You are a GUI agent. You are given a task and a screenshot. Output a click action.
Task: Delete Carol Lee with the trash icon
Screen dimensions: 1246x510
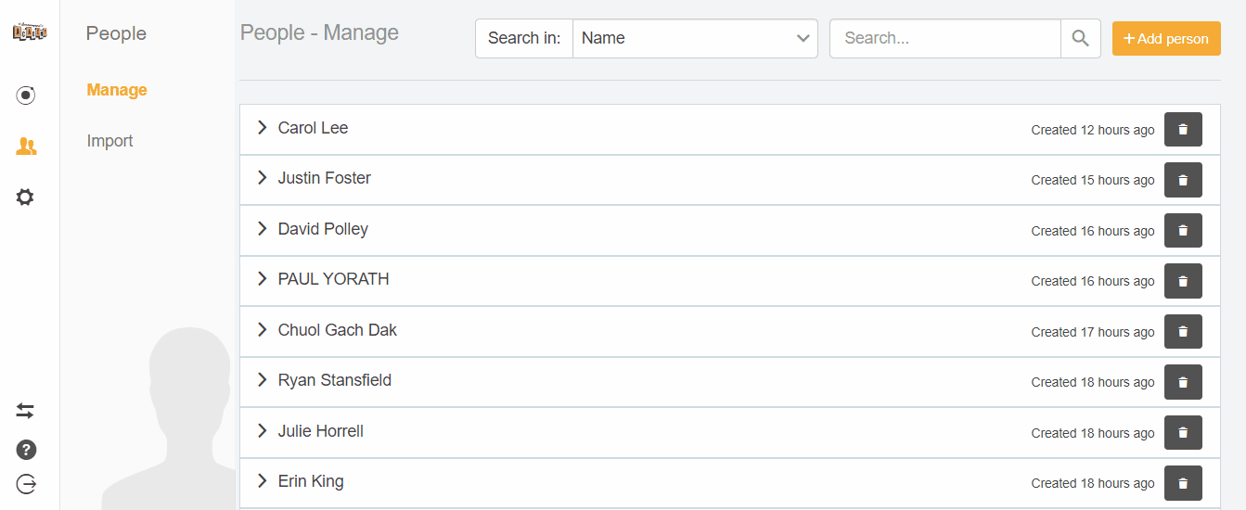[1183, 130]
